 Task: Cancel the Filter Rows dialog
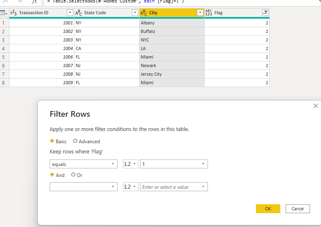click(298, 209)
